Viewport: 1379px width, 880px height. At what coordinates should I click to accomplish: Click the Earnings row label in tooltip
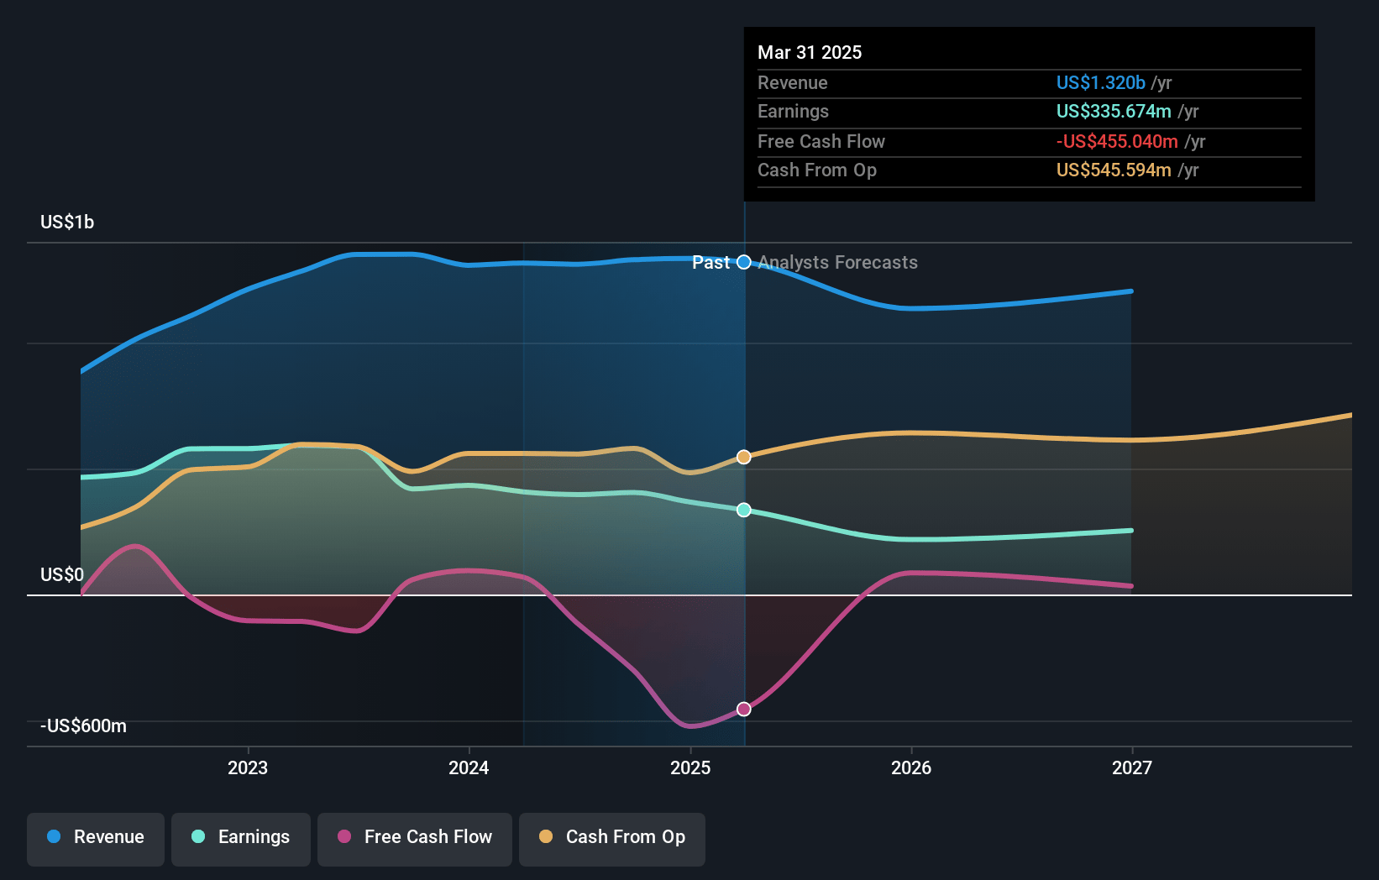(793, 111)
